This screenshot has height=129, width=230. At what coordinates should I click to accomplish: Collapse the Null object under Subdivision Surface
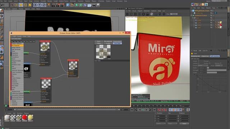193,18
